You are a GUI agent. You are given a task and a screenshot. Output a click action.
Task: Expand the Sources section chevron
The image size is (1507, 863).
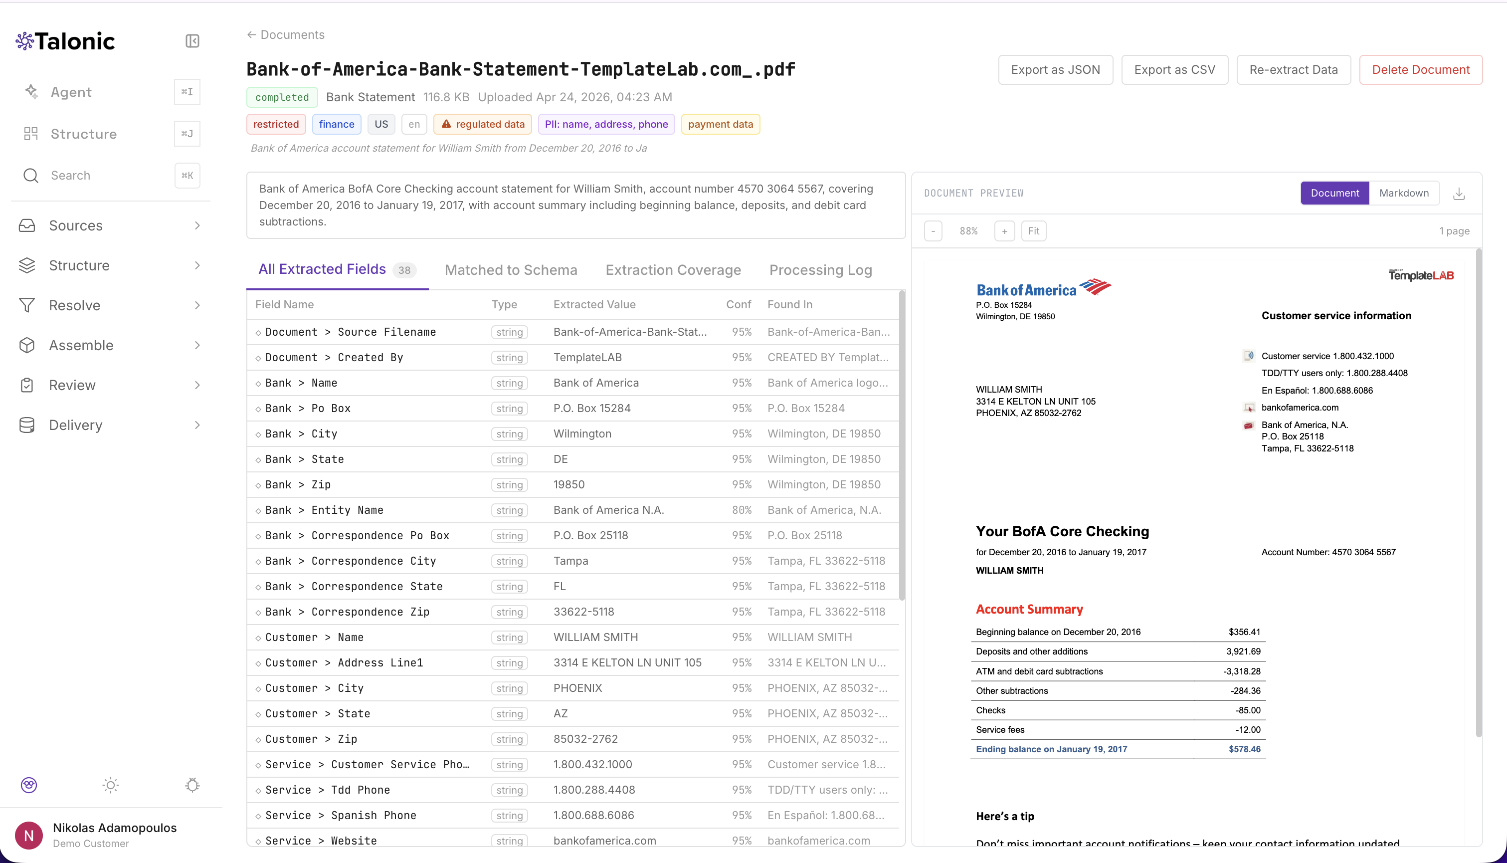tap(197, 225)
